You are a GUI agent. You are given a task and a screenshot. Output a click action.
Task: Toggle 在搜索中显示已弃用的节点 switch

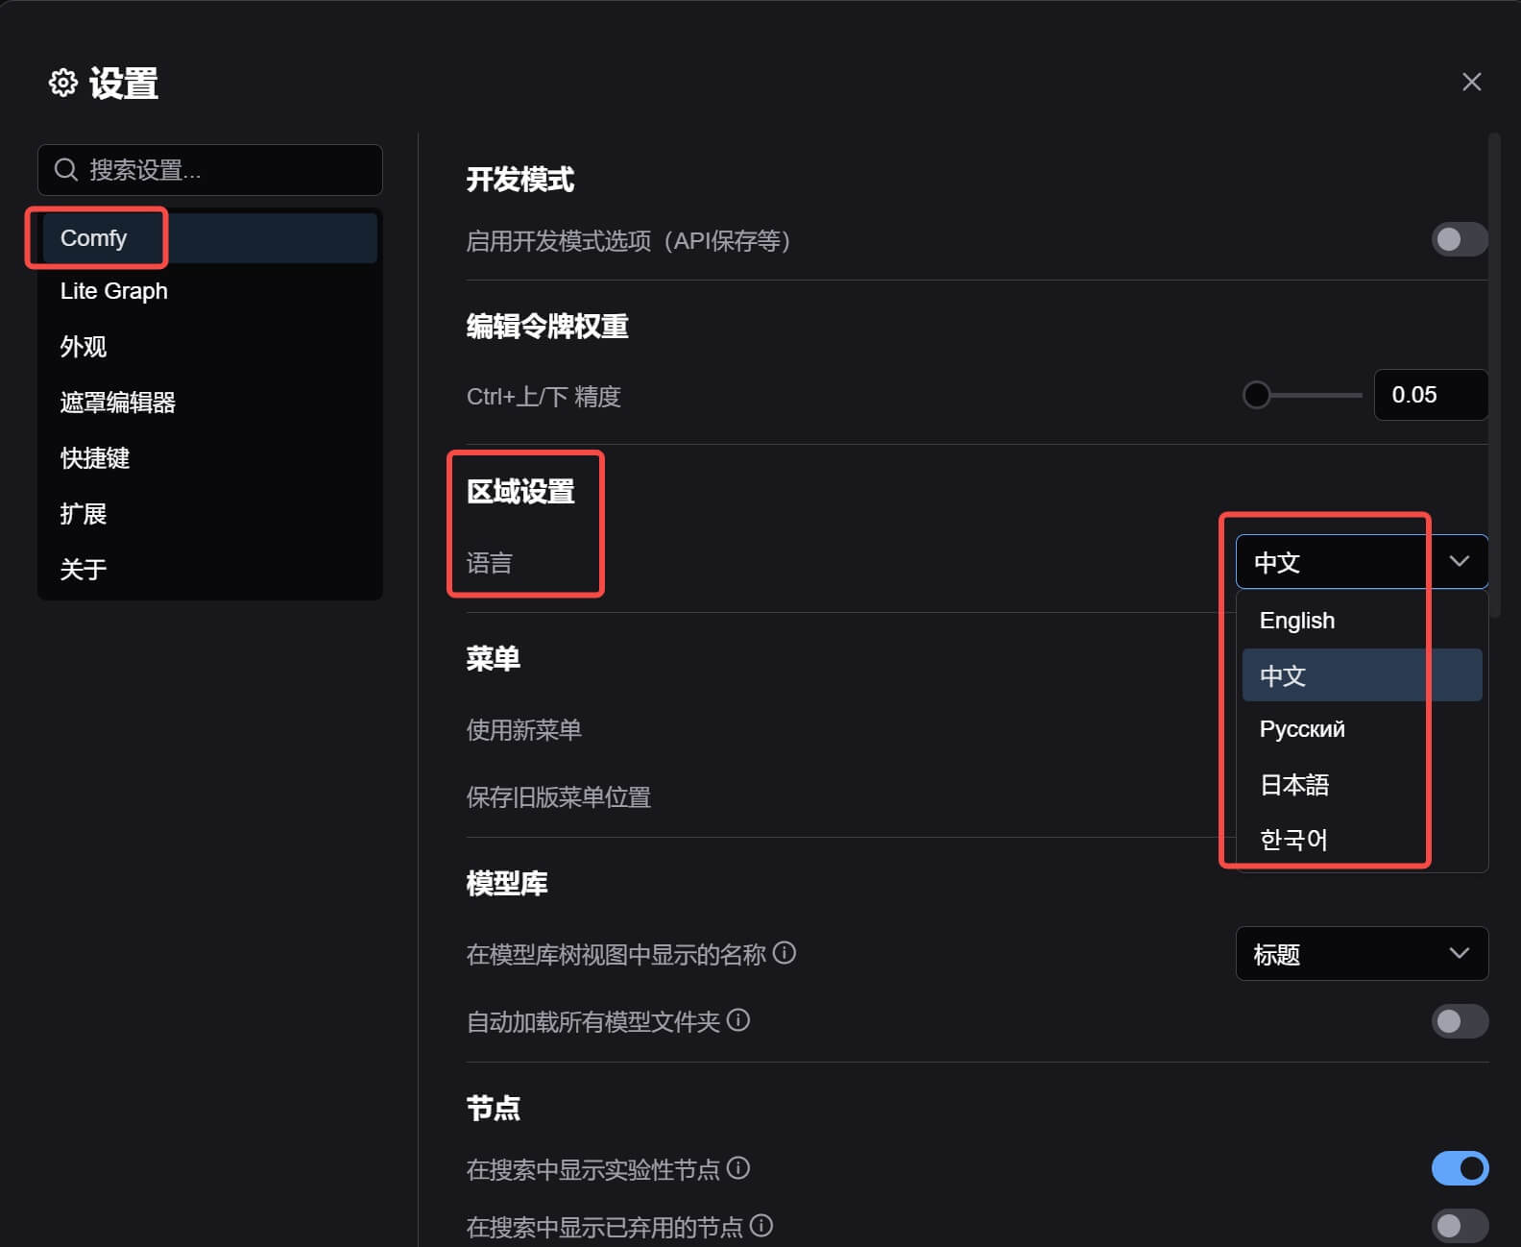pyautogui.click(x=1460, y=1226)
